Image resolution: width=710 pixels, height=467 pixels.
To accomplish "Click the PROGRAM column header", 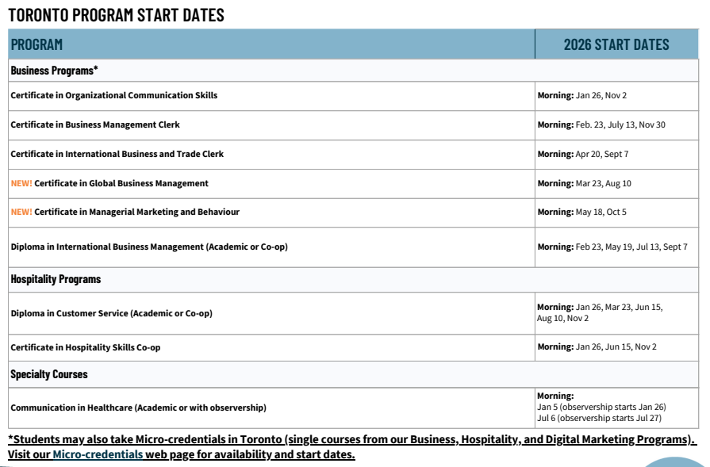I will (36, 44).
